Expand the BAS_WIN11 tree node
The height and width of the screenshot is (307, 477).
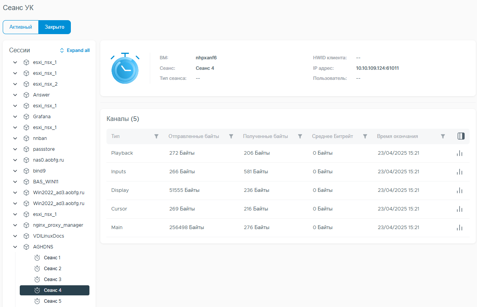pos(15,181)
